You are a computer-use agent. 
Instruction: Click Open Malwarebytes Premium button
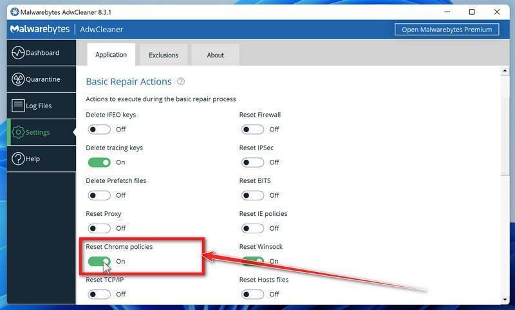coord(447,30)
